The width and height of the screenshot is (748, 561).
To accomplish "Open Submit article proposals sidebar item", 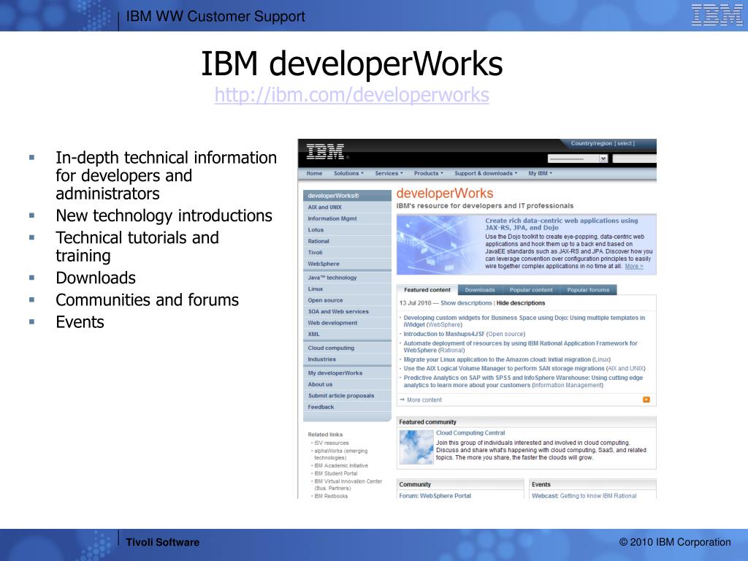I will [347, 395].
